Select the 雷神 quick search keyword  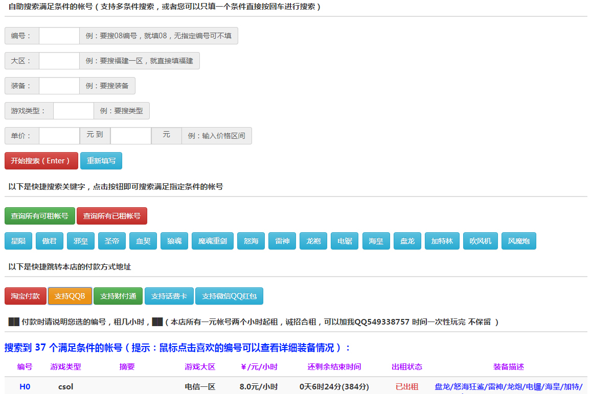[282, 241]
